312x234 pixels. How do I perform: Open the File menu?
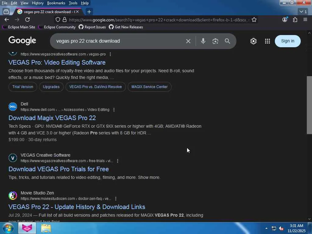tap(5, 3)
